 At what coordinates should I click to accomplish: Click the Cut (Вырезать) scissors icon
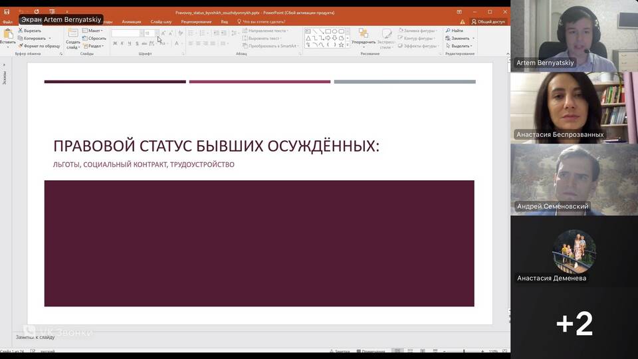pyautogui.click(x=20, y=31)
